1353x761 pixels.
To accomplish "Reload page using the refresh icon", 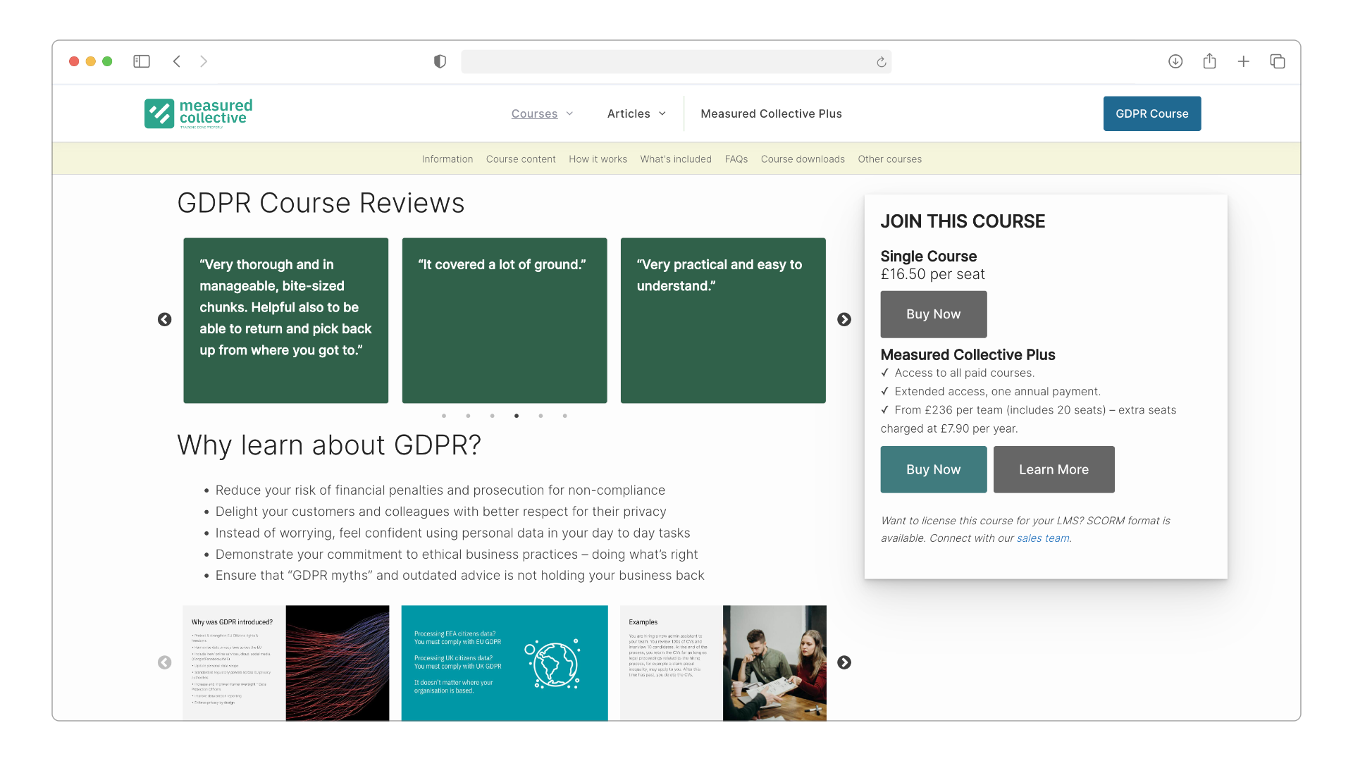I will 881,62.
